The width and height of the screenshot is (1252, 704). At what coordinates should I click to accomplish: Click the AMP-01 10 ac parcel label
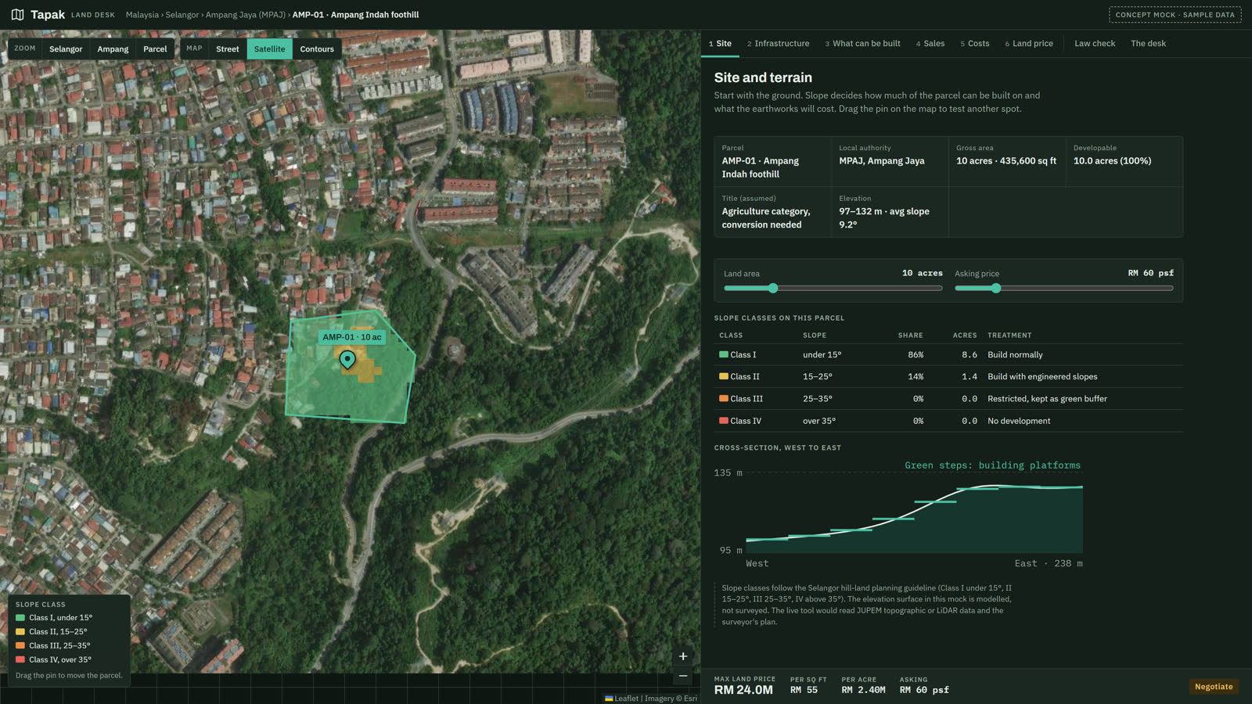coord(352,337)
